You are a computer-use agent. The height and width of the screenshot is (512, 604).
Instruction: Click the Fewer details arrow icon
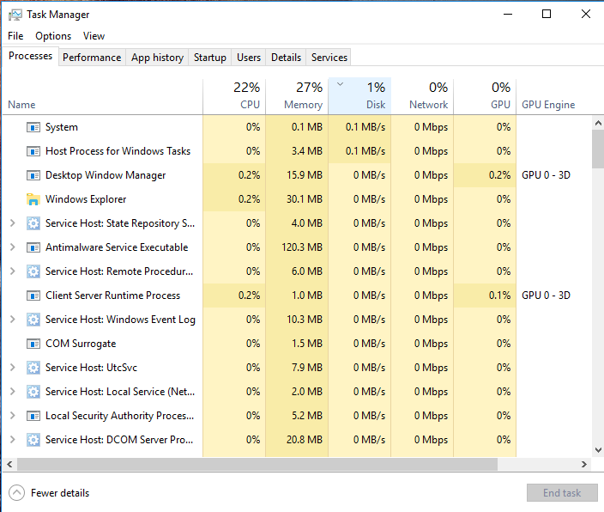tap(16, 493)
